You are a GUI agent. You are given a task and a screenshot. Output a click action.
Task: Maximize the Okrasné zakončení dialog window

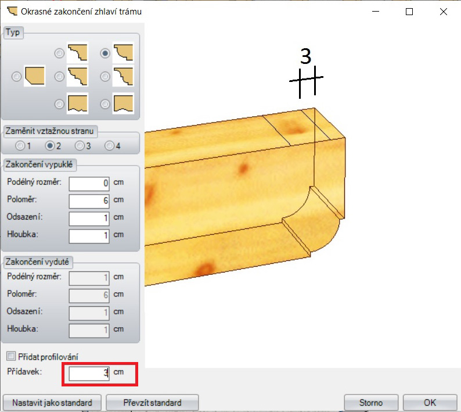pos(409,12)
